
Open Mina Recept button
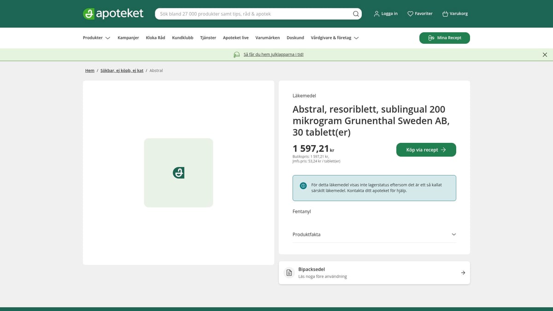[x=444, y=38]
